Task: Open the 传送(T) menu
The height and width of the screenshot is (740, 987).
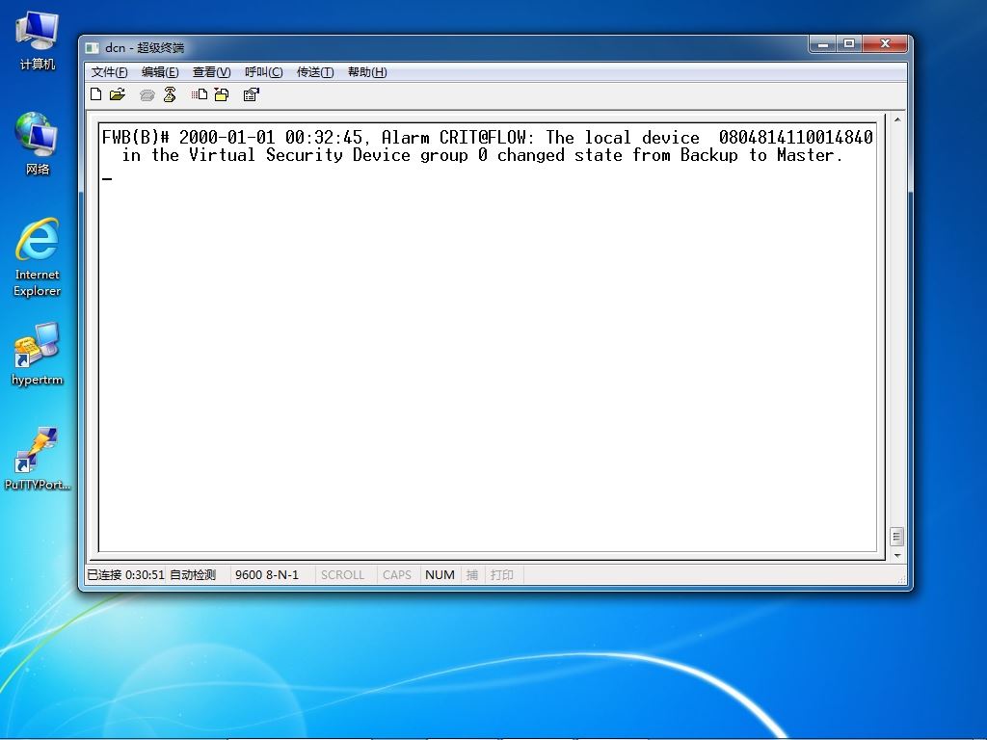Action: 315,72
